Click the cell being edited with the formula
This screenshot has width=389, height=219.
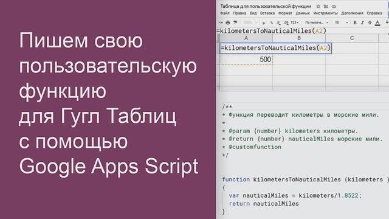click(275, 48)
